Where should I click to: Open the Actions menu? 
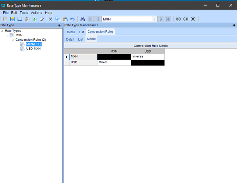(x=36, y=13)
